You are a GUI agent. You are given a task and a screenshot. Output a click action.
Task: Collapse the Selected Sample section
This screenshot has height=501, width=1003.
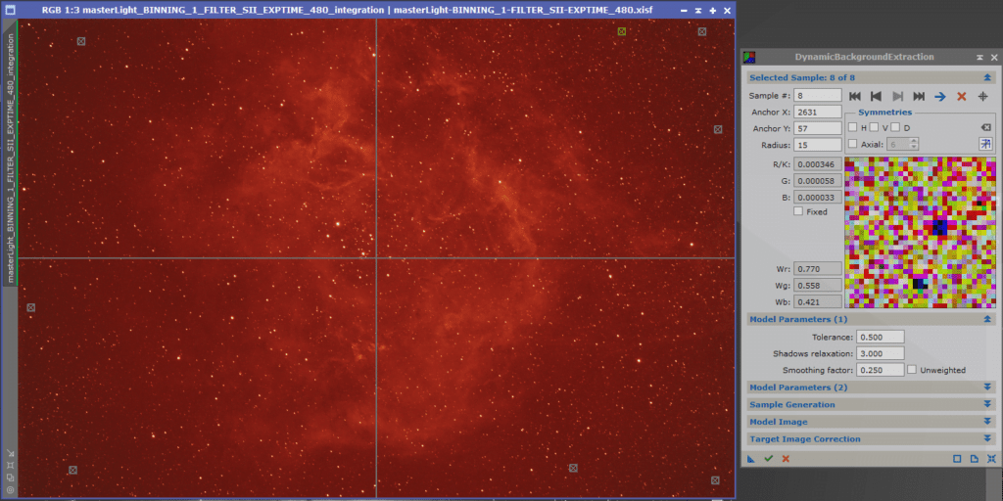tap(987, 77)
